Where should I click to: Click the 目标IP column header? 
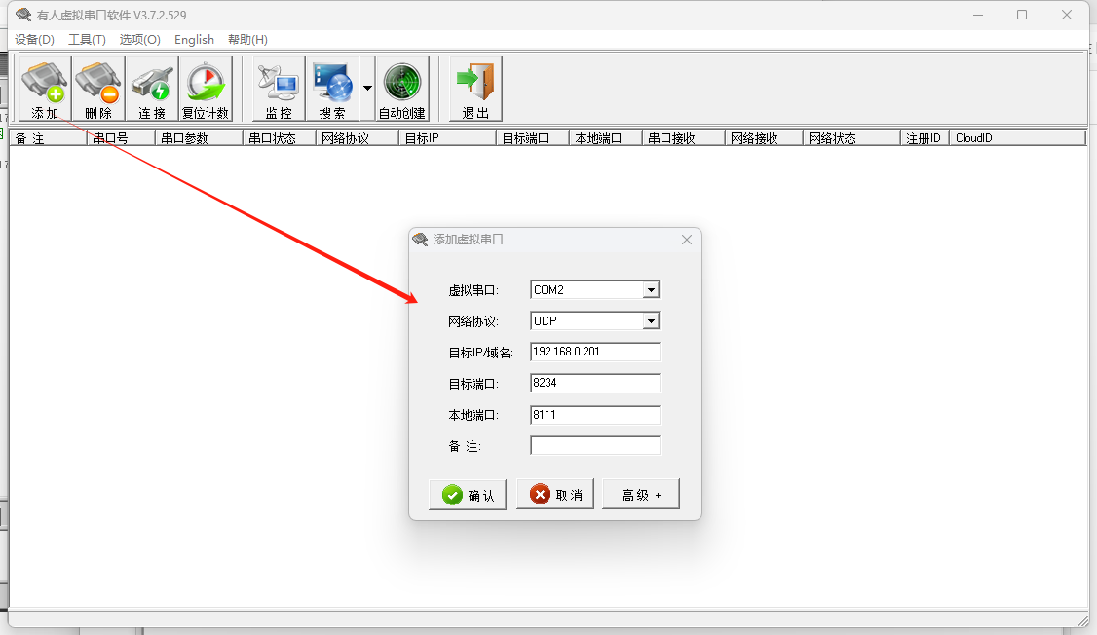[x=448, y=138]
